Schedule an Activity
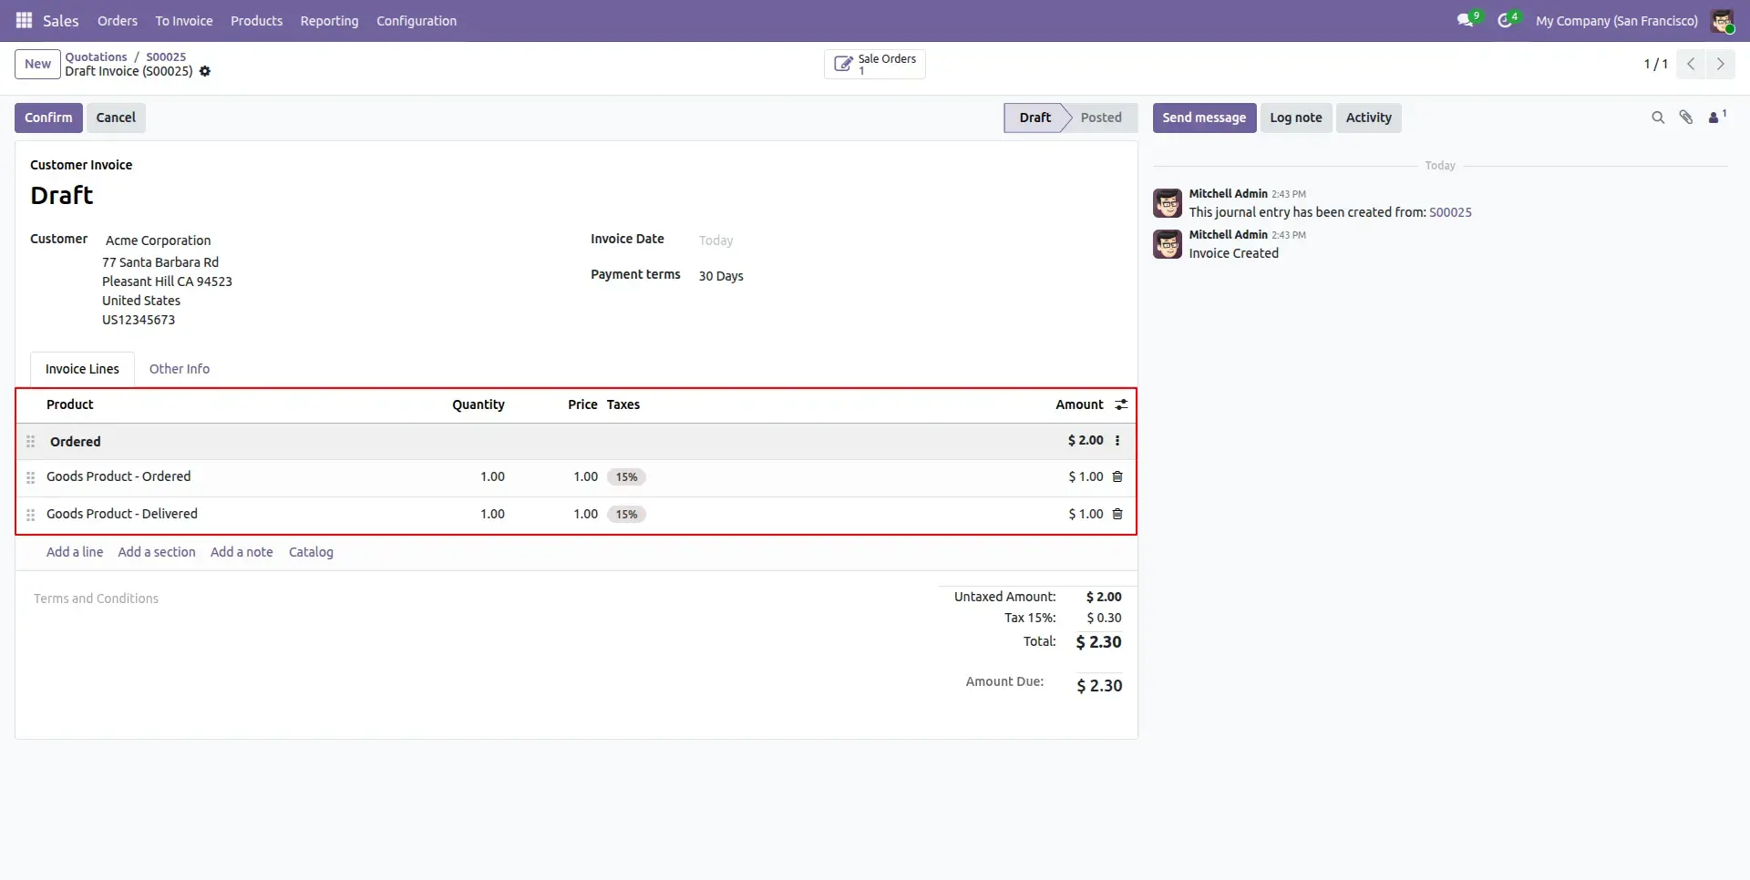The image size is (1750, 880). click(1369, 118)
